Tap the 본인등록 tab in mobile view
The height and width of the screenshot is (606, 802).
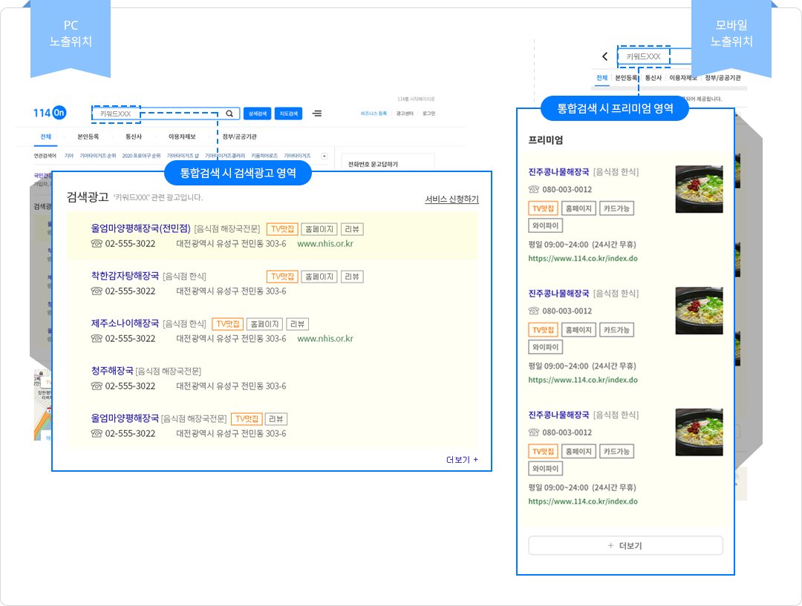point(625,78)
